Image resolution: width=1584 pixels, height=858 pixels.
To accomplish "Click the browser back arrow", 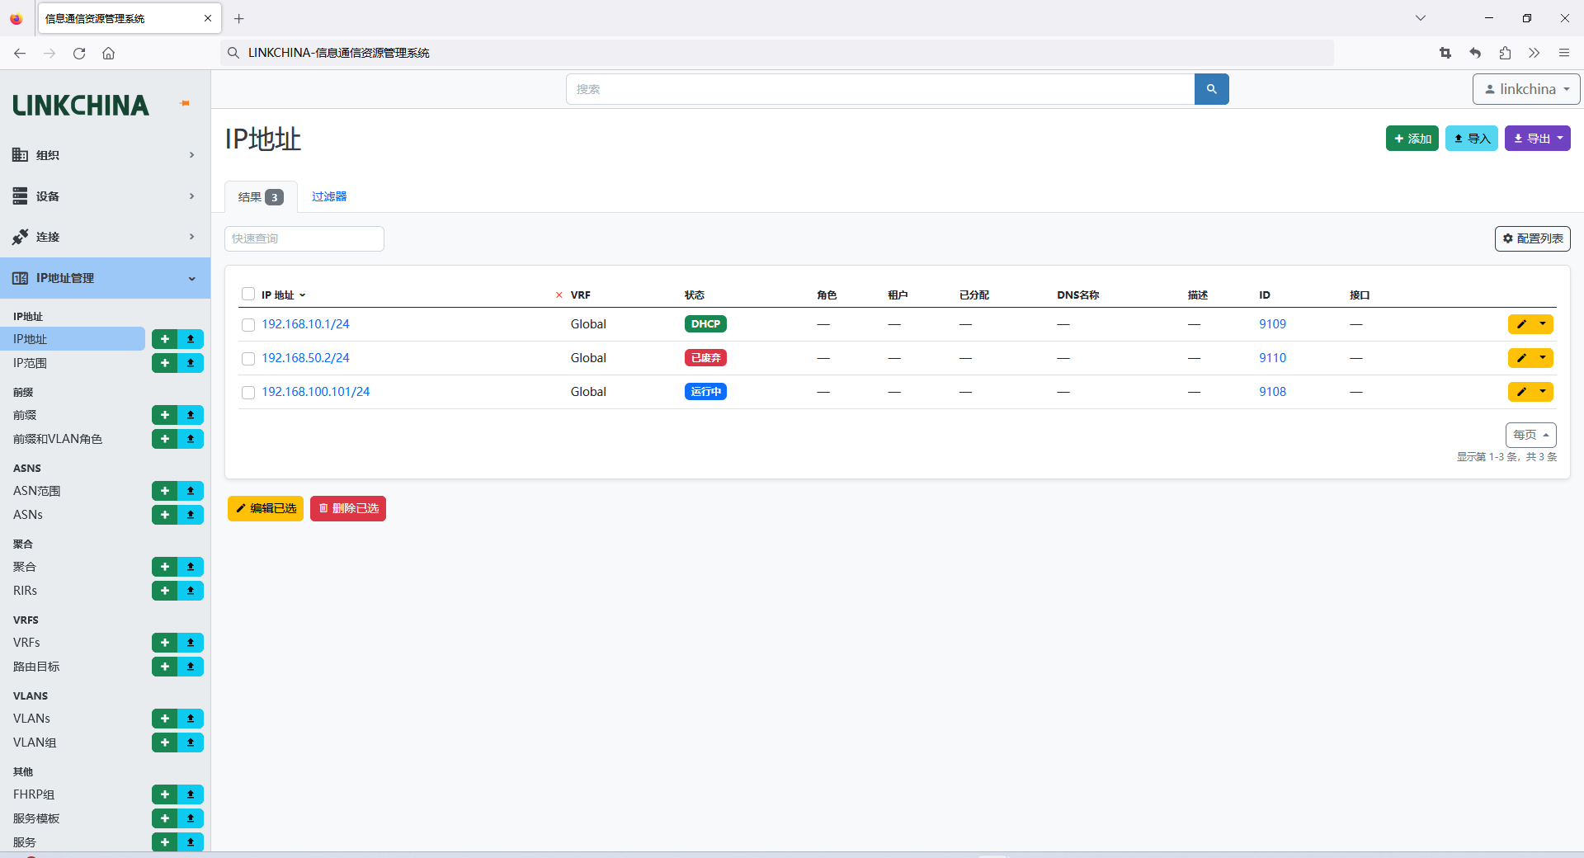I will (x=20, y=53).
